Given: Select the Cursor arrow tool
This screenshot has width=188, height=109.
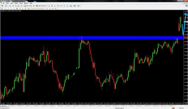Looking at the screenshot, I should pyautogui.click(x=2, y=8).
